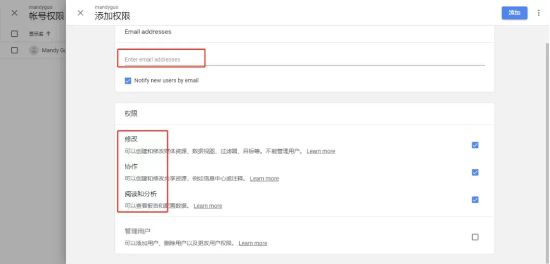Select all users checkbox in 显示名 header
Viewport: 550px width, 264px height.
[x=14, y=34]
